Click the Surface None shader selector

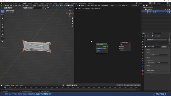161,55
